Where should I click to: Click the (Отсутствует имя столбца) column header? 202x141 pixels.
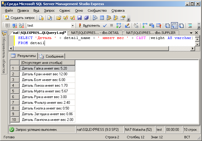pos(47,63)
